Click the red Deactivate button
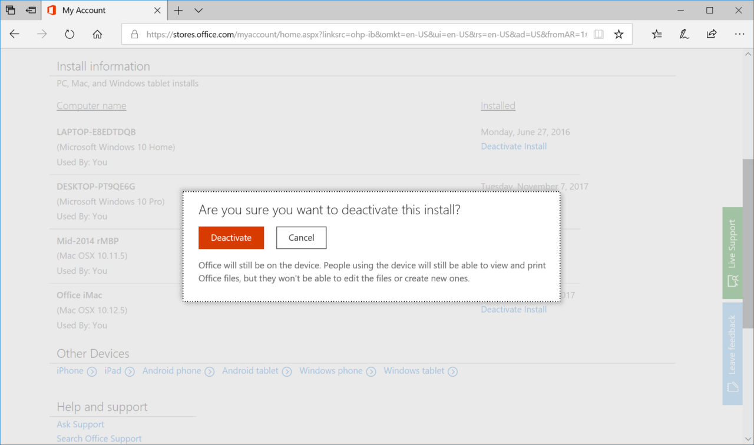This screenshot has width=754, height=445. point(231,238)
